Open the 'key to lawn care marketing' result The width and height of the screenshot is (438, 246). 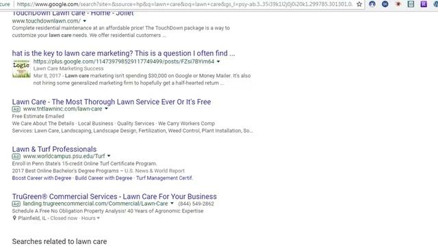pyautogui.click(x=123, y=53)
